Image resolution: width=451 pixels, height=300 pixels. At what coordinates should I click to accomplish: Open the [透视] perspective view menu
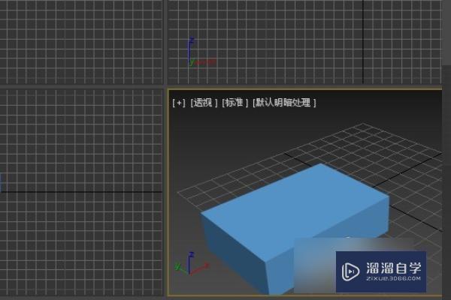pyautogui.click(x=204, y=103)
